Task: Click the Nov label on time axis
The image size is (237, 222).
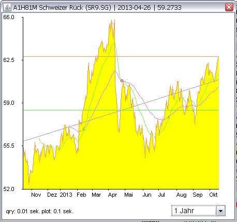Action: click(x=36, y=195)
